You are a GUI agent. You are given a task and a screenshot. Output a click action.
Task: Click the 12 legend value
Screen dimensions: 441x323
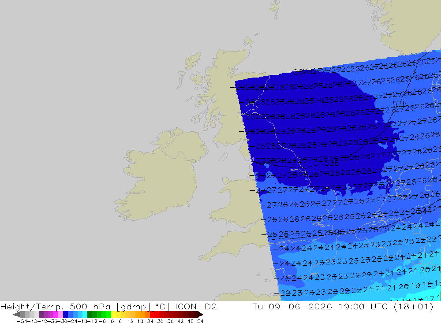(130, 321)
